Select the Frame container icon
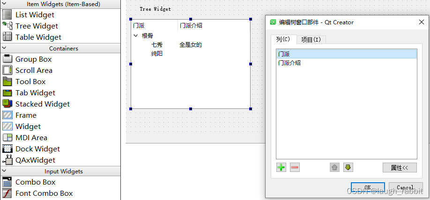The height and width of the screenshot is (200, 430). [7, 115]
